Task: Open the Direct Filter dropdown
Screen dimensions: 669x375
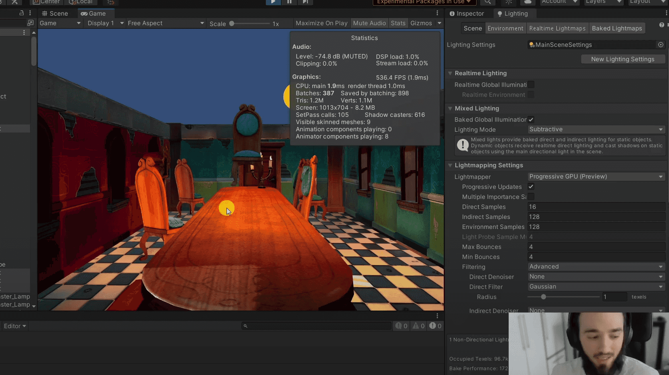Action: 595,287
